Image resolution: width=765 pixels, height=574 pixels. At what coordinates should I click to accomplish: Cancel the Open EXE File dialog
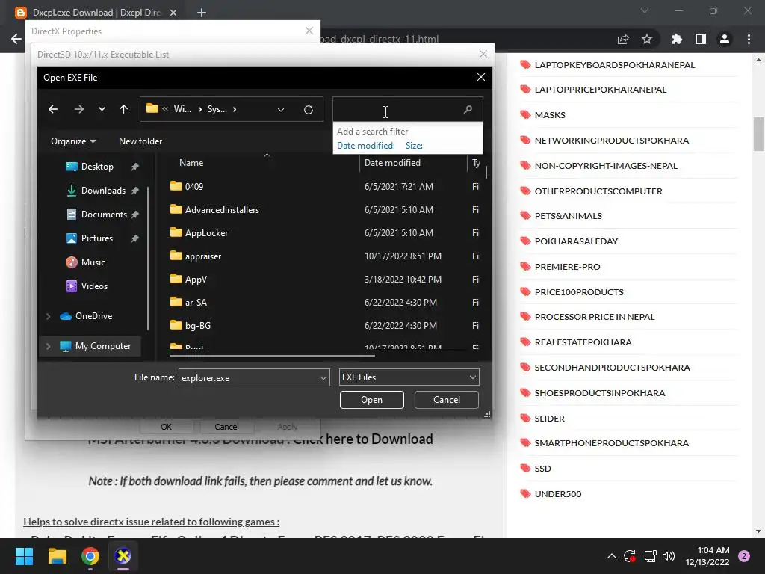click(447, 400)
